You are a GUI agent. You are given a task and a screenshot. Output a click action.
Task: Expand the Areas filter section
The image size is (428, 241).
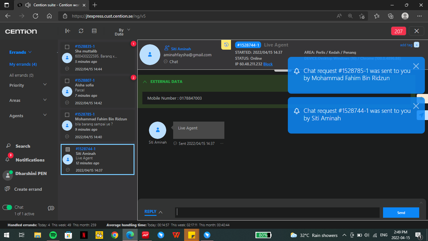click(45, 100)
